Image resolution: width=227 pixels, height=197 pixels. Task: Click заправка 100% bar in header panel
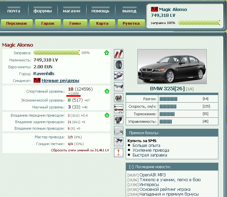coord(199,23)
